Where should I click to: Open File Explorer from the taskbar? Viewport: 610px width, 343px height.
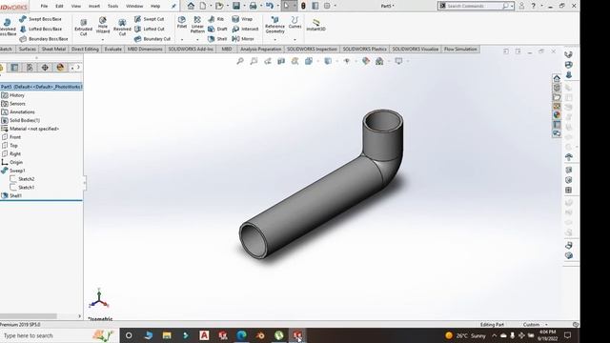pos(167,335)
